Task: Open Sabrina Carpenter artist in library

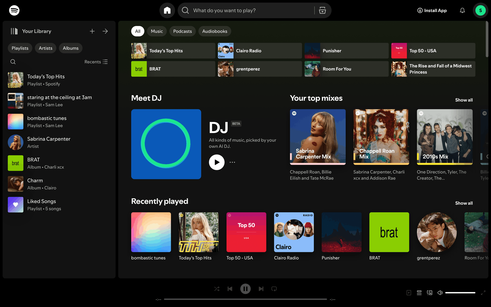Action: coord(59,142)
